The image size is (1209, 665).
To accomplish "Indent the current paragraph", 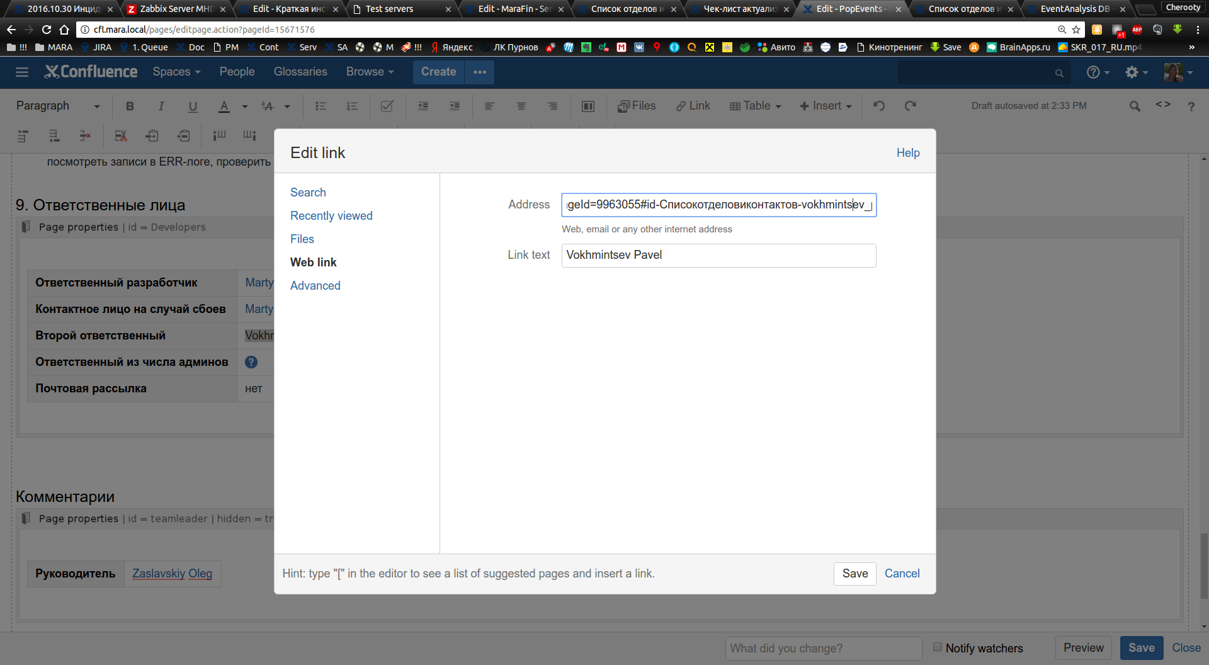I will pyautogui.click(x=455, y=106).
